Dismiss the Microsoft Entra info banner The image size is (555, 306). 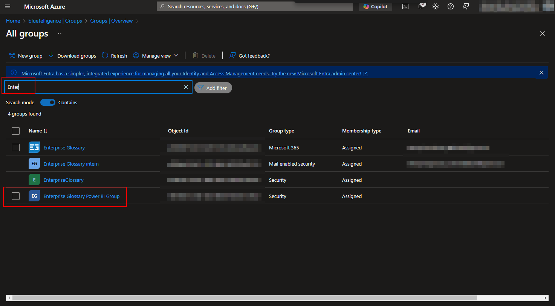(x=541, y=73)
